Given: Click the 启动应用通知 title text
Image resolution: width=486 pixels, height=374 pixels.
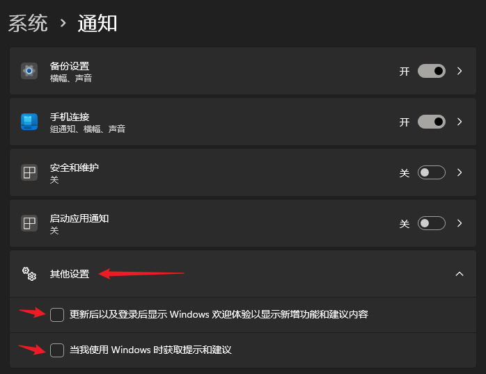Looking at the screenshot, I should [79, 218].
